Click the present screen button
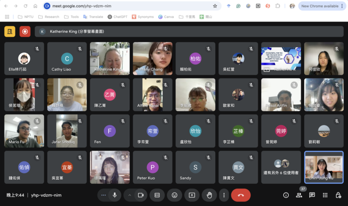Image resolution: width=348 pixels, height=206 pixels. (x=192, y=195)
